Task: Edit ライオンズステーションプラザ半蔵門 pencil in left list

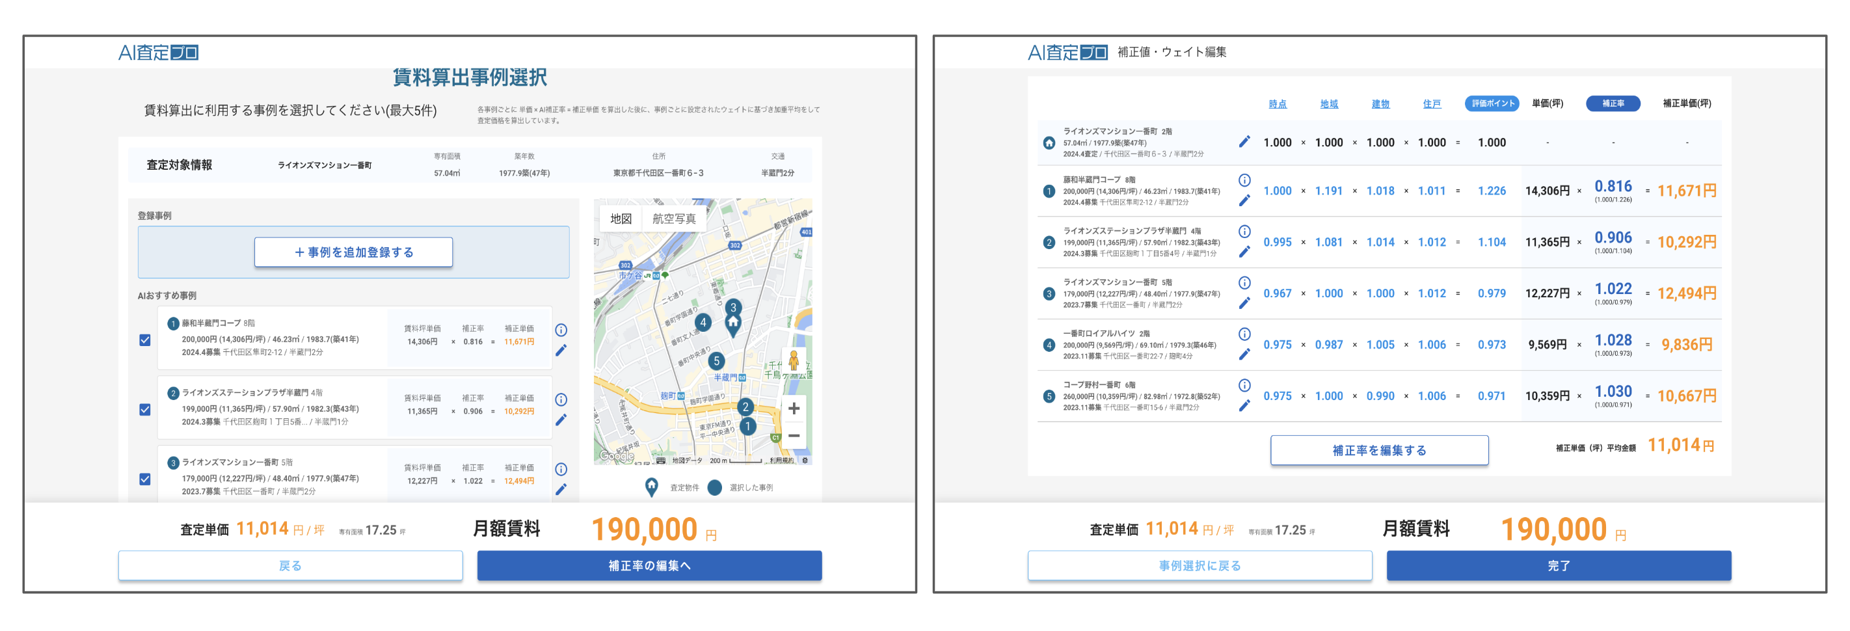Action: (561, 420)
